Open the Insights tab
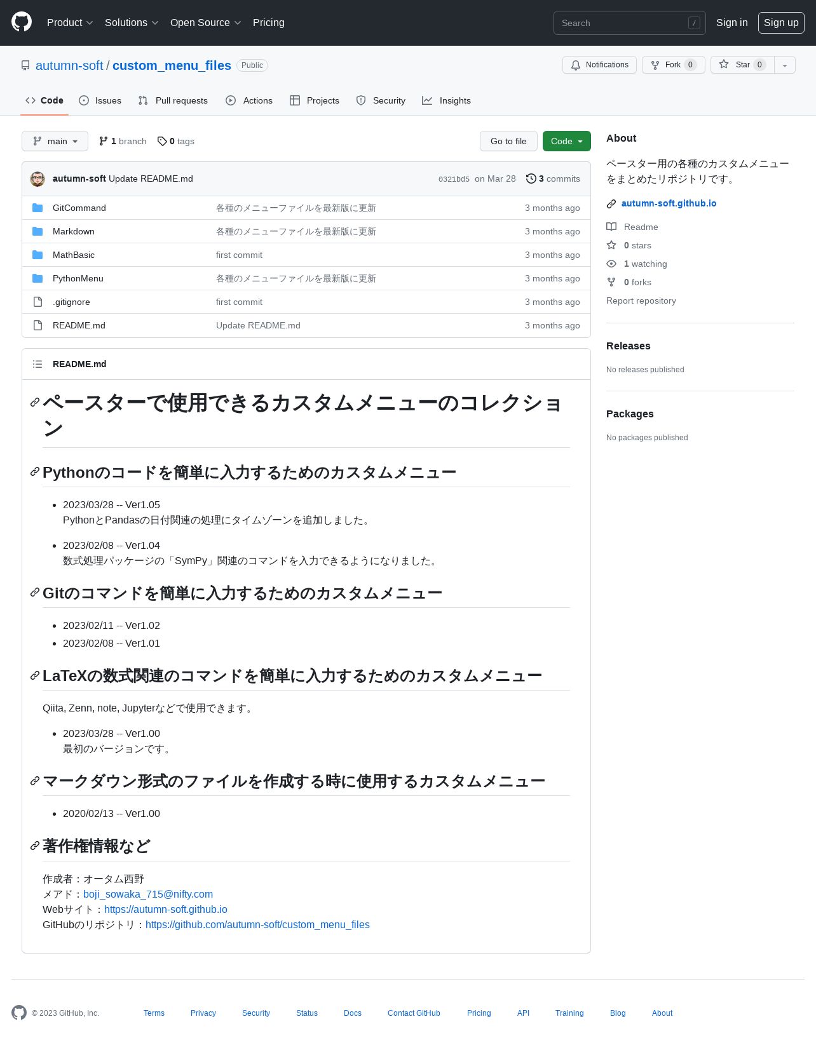 click(447, 100)
